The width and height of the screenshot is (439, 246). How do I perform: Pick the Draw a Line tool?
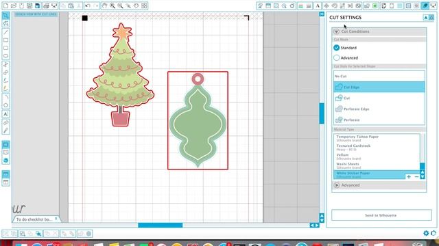[x=5, y=32]
